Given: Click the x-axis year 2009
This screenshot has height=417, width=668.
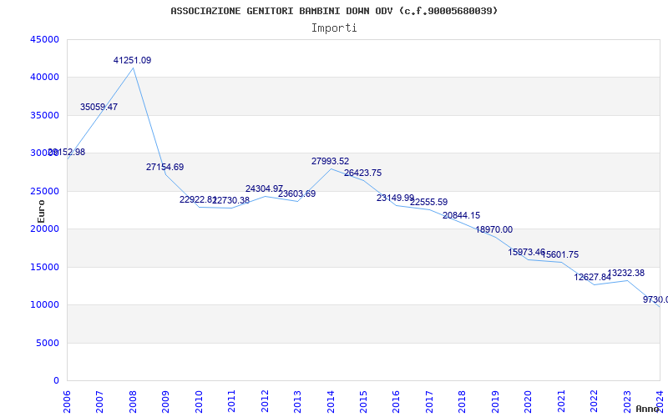Looking at the screenshot, I should click(165, 402).
